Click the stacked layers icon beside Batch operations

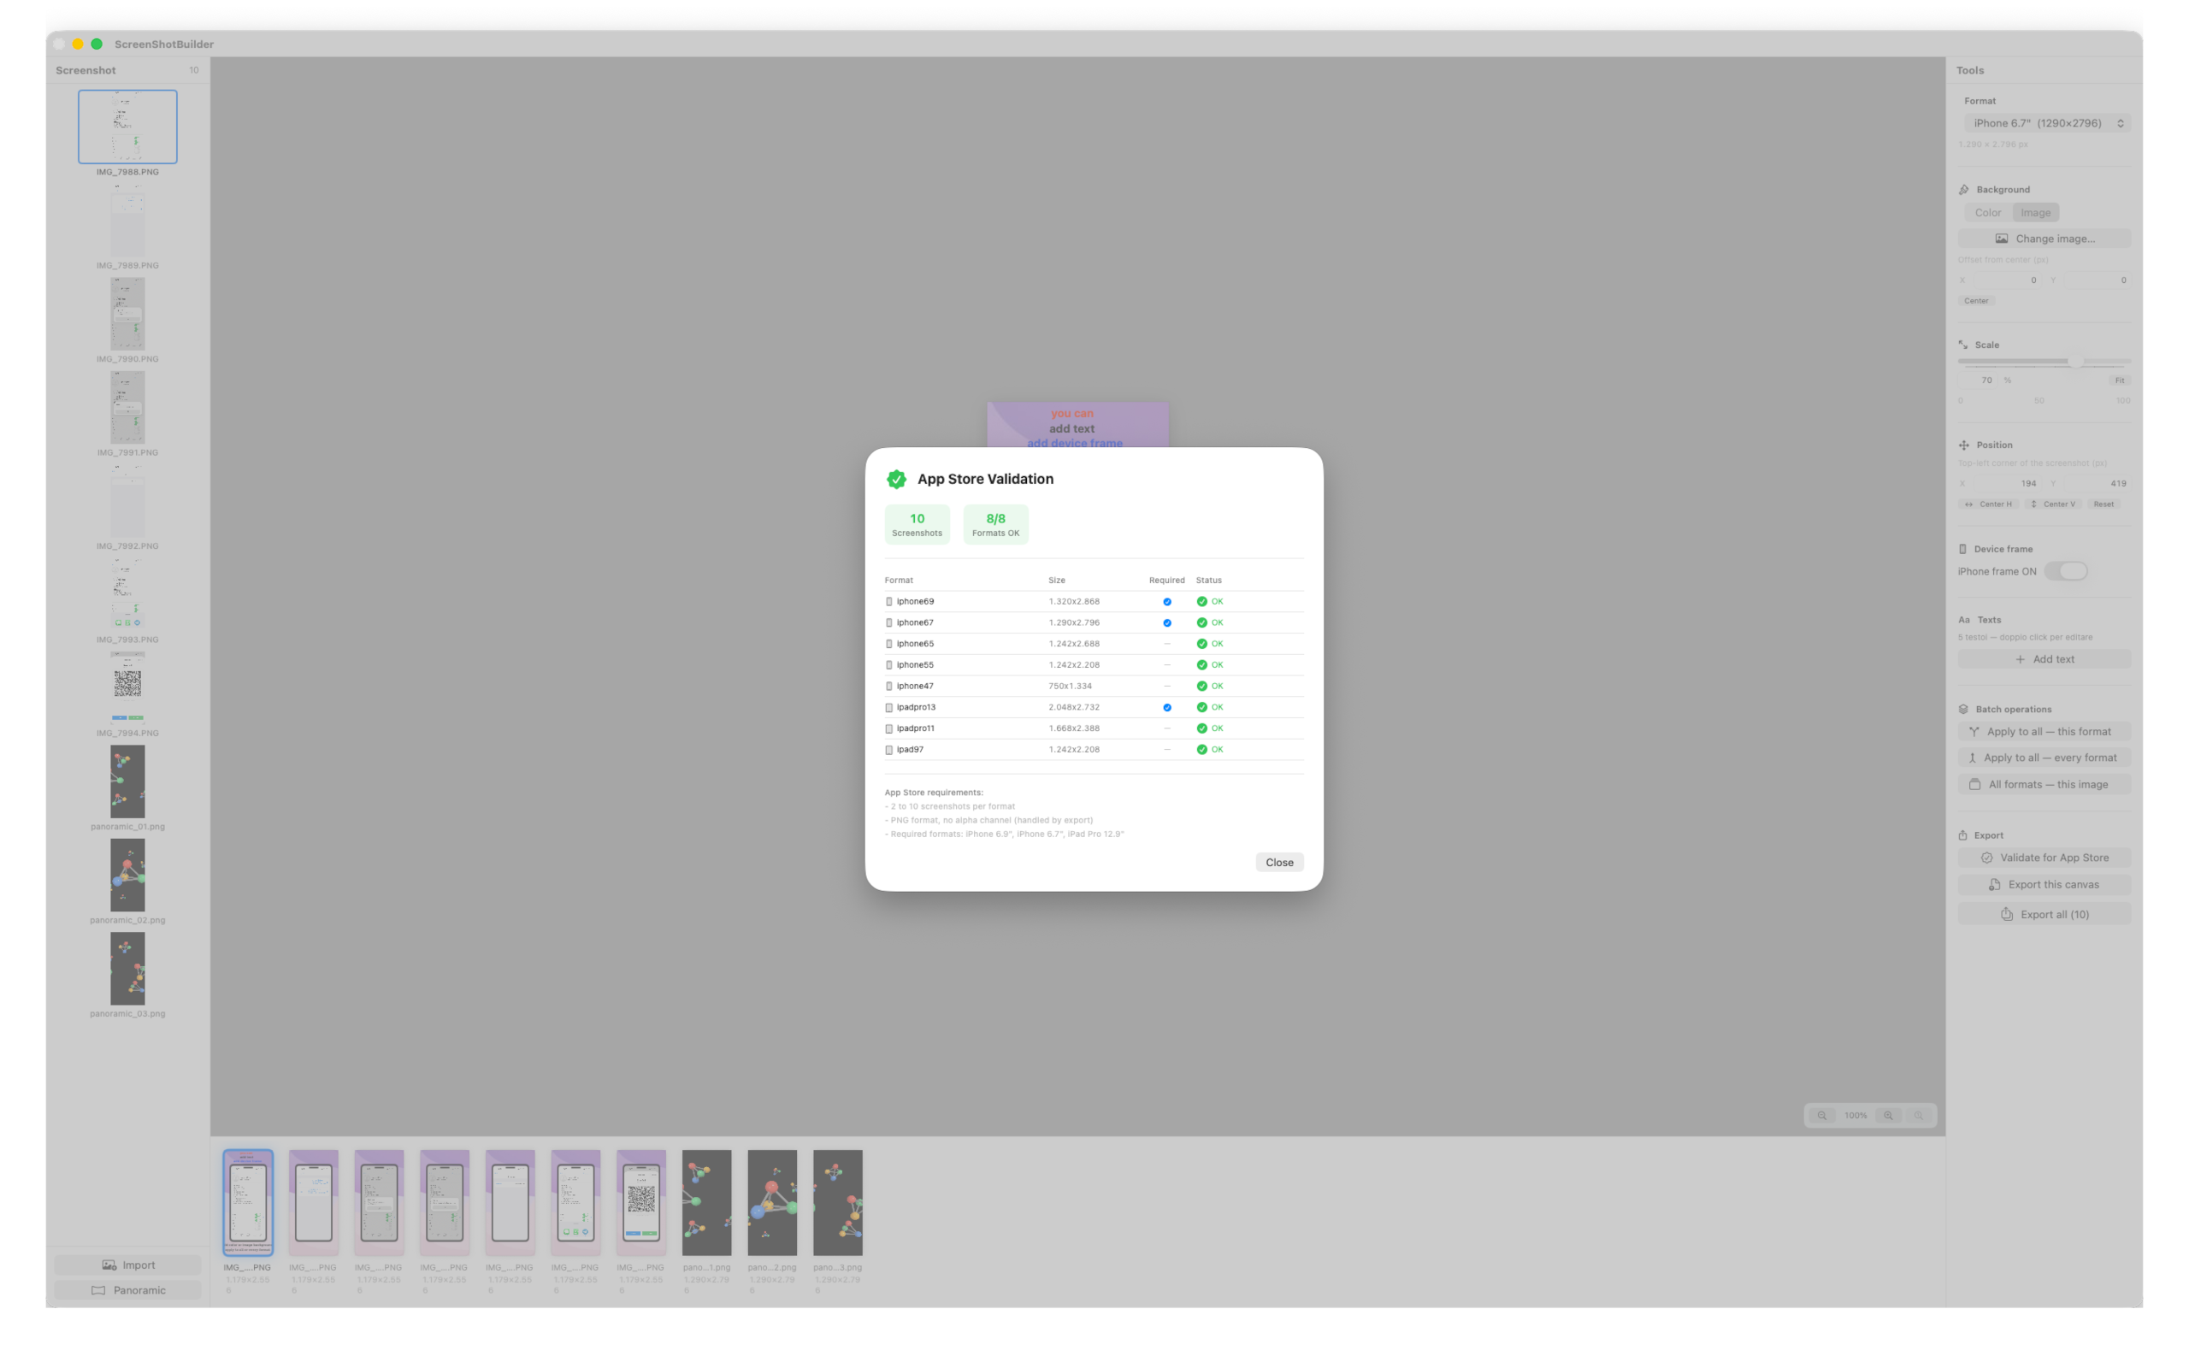click(1963, 709)
